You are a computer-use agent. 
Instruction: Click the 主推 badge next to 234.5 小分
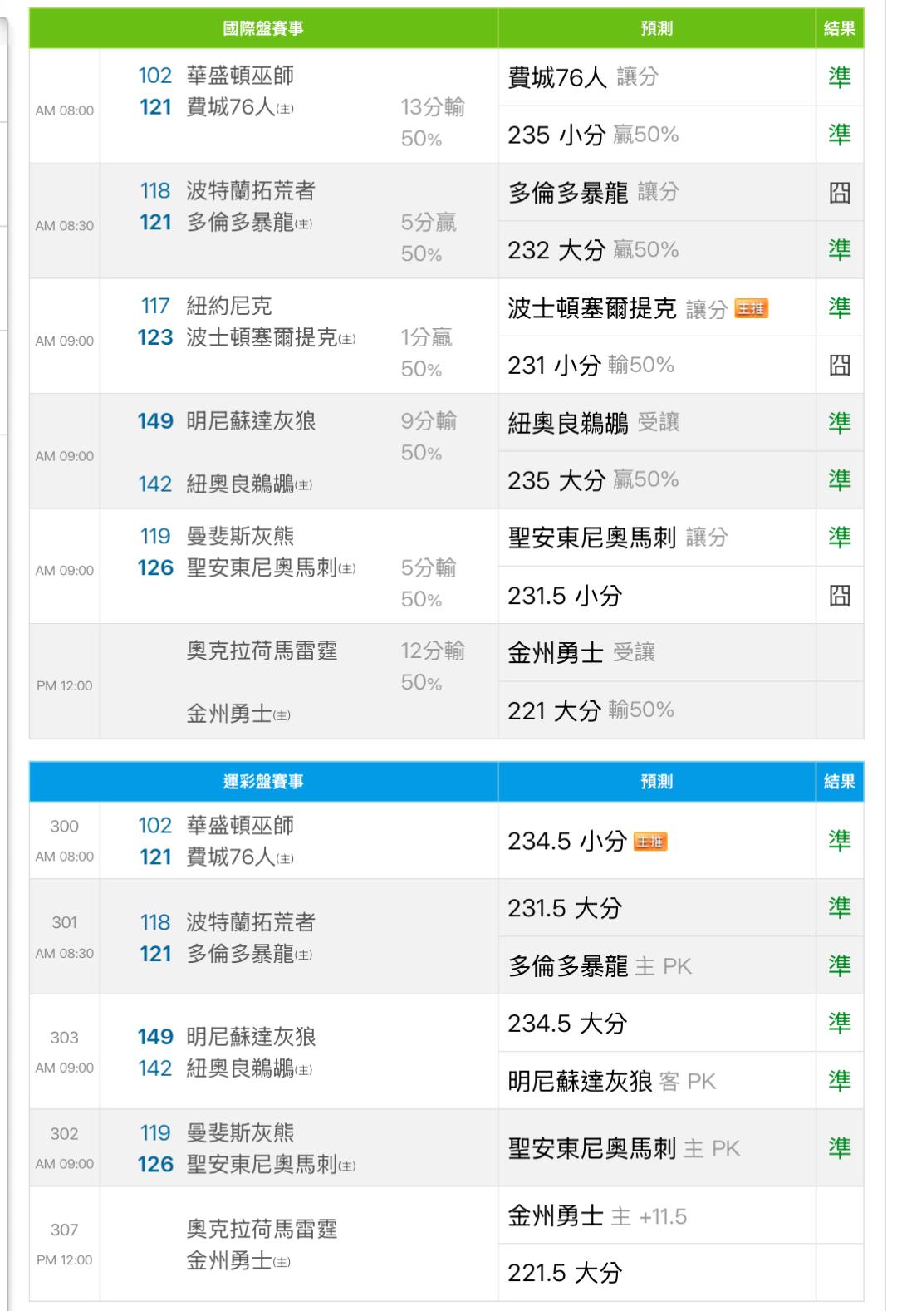649,842
